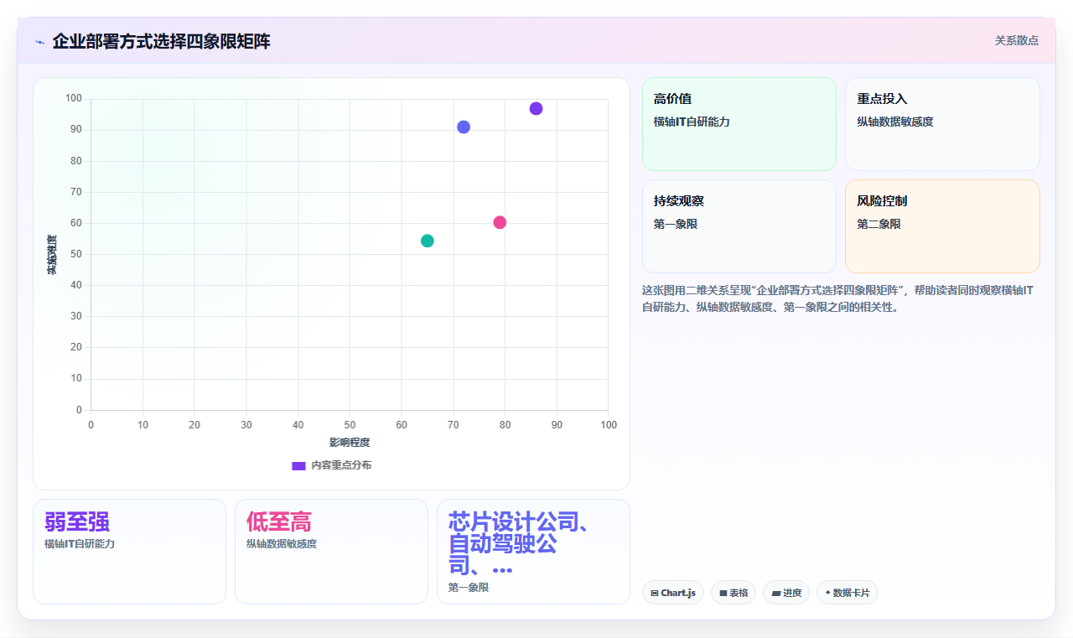Click the 芯片设计公司 stat card

tap(533, 552)
